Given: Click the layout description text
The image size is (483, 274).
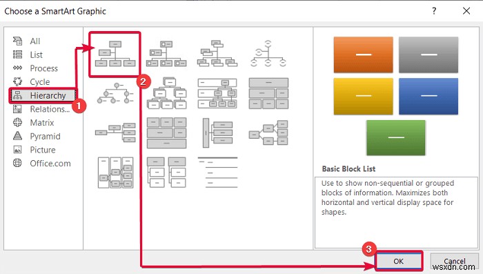Looking at the screenshot, I should 388,197.
